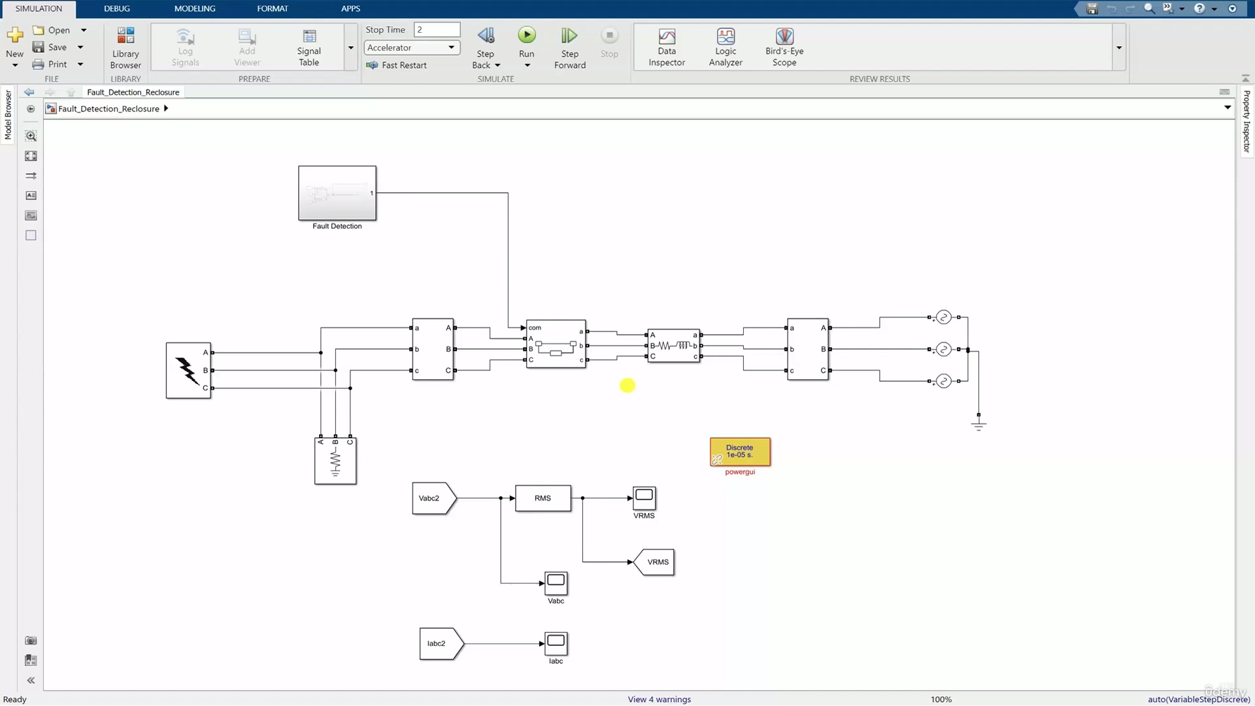Click the View 4 warnings link

coord(659,699)
